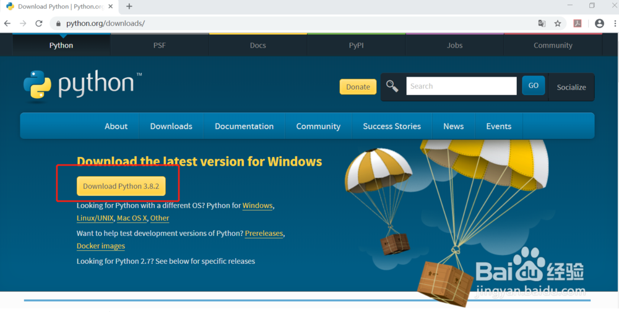This screenshot has width=619, height=312.
Task: Open the Events navigation menu
Action: tap(499, 126)
